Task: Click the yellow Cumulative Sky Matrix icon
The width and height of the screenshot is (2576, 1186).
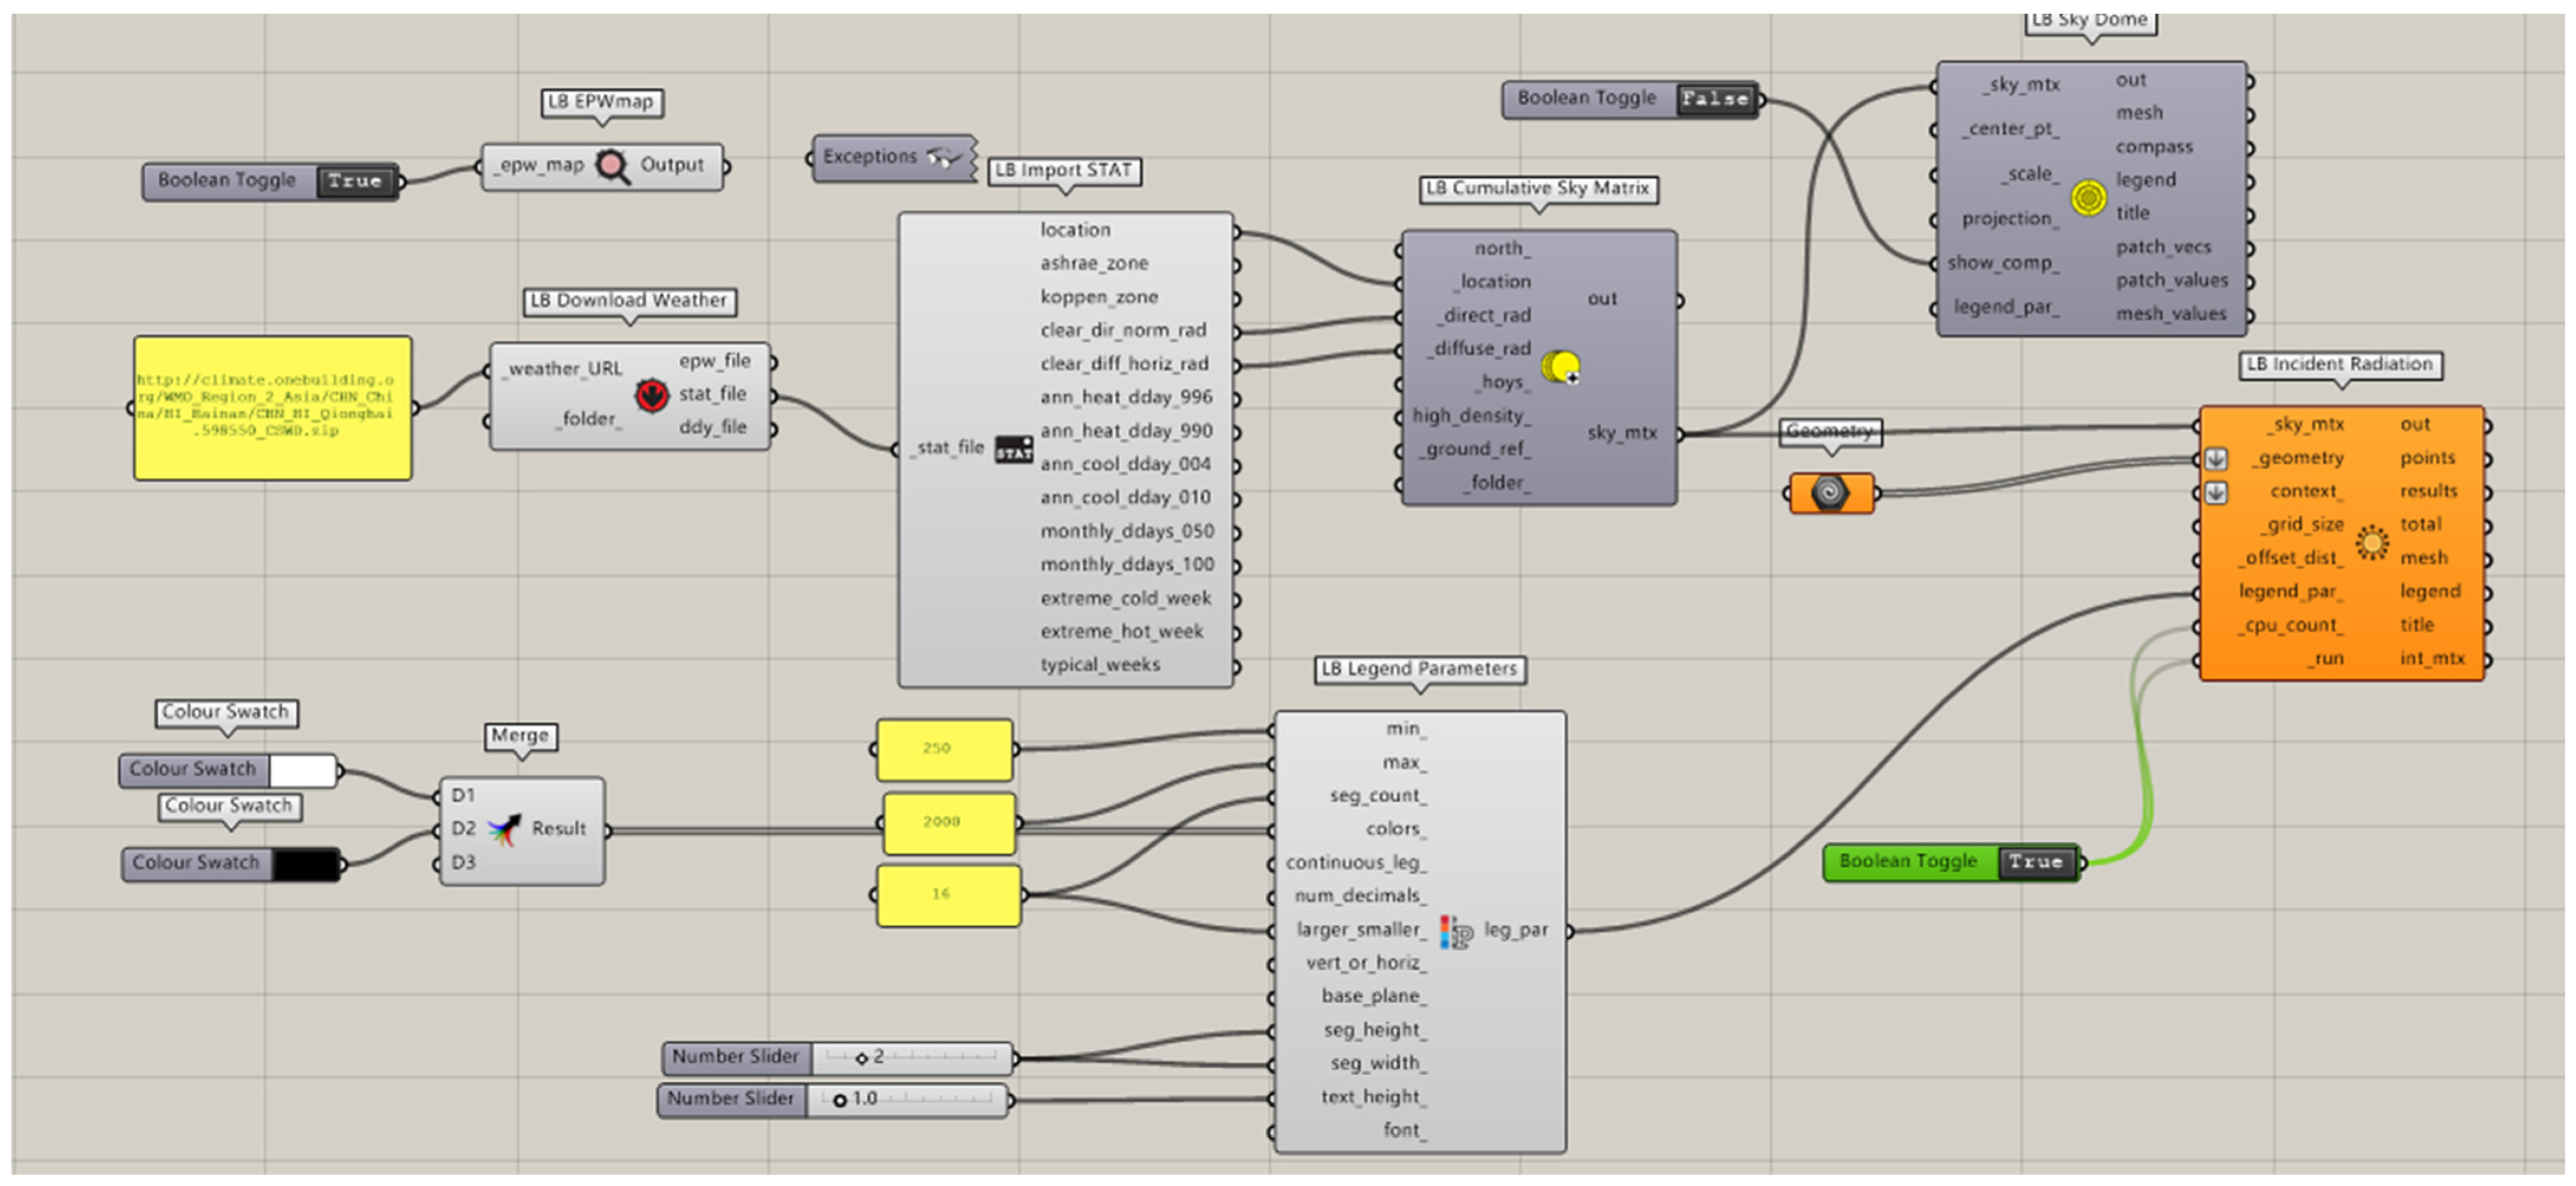Action: pos(1559,367)
